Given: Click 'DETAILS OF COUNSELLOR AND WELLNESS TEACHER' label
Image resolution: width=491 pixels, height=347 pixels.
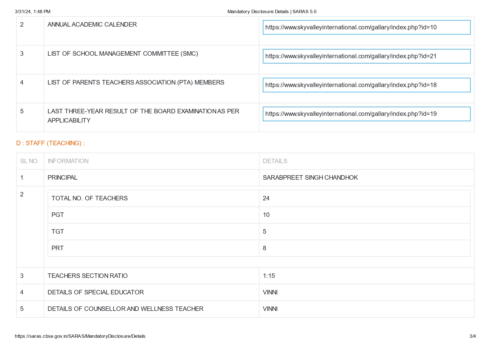Looking at the screenshot, I should (125, 309).
